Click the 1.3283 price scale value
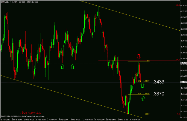This screenshot has width=187, height=121. tap(184, 112)
